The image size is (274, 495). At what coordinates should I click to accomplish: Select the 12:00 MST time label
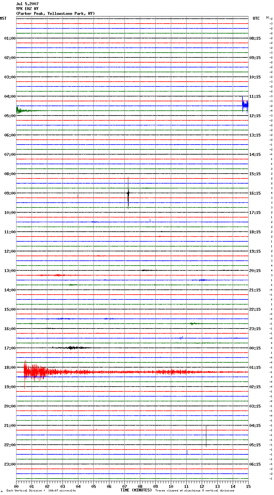pos(10,251)
